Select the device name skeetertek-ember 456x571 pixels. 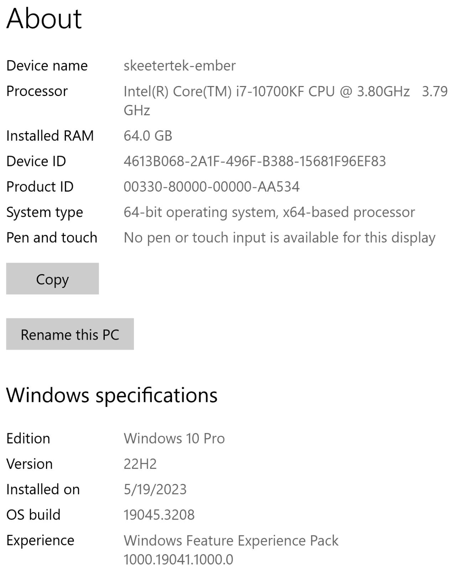click(180, 65)
